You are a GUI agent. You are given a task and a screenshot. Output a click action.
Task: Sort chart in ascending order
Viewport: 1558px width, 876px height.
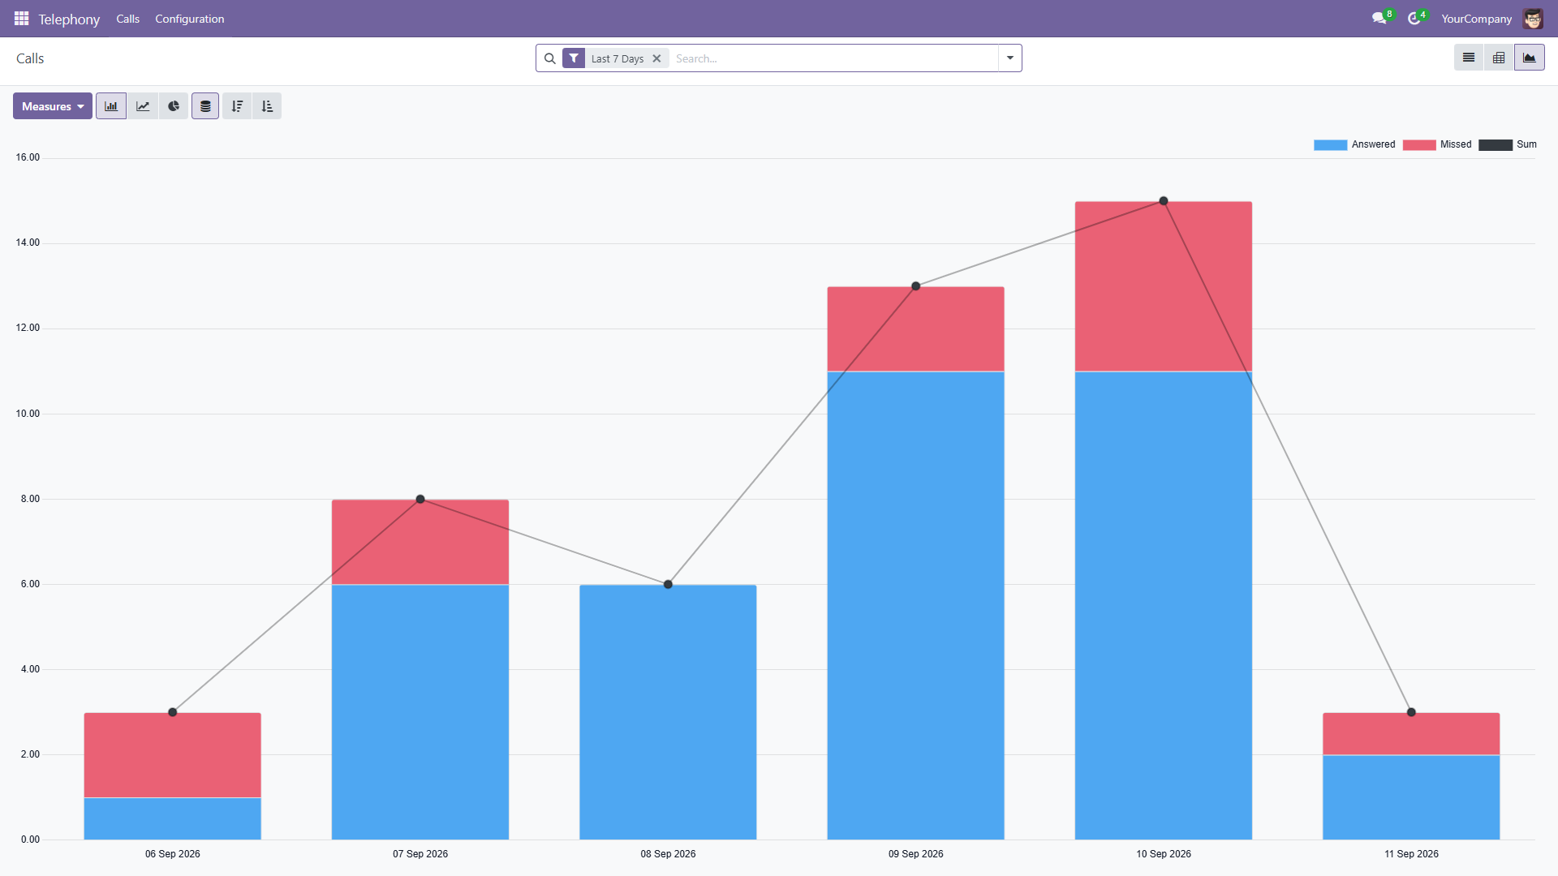coord(267,106)
